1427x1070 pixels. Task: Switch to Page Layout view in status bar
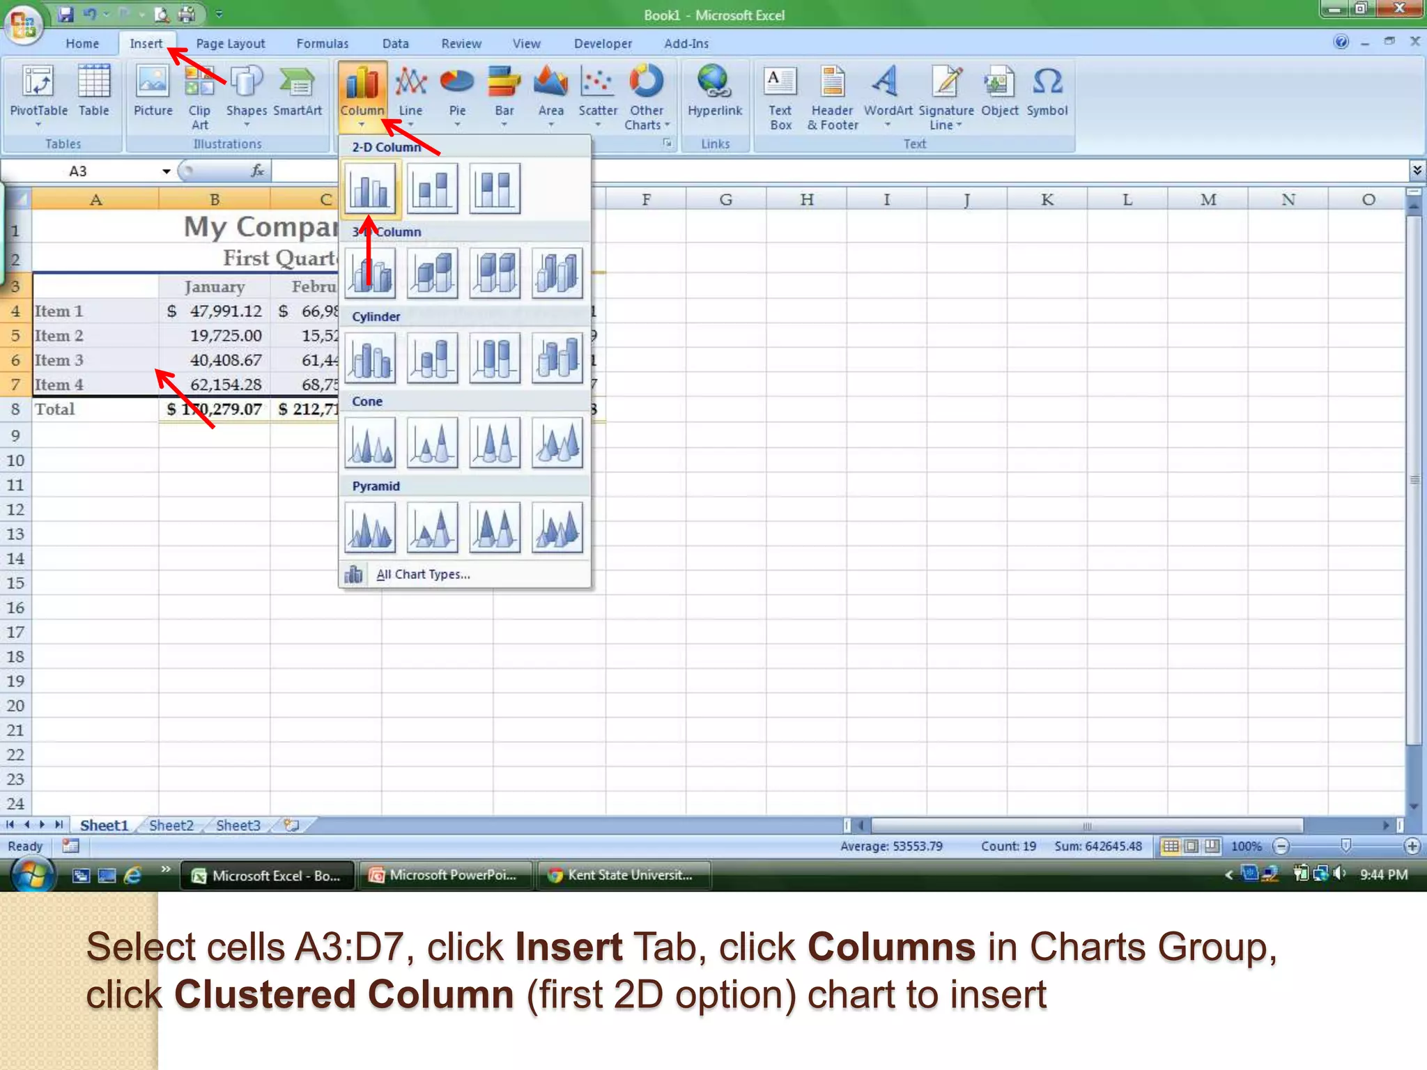[1192, 846]
